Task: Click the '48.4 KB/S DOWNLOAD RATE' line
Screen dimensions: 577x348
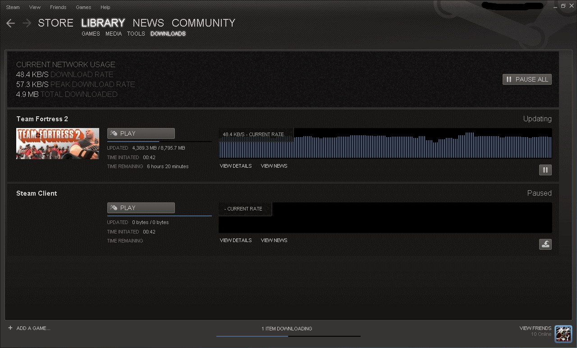Action: pos(65,74)
